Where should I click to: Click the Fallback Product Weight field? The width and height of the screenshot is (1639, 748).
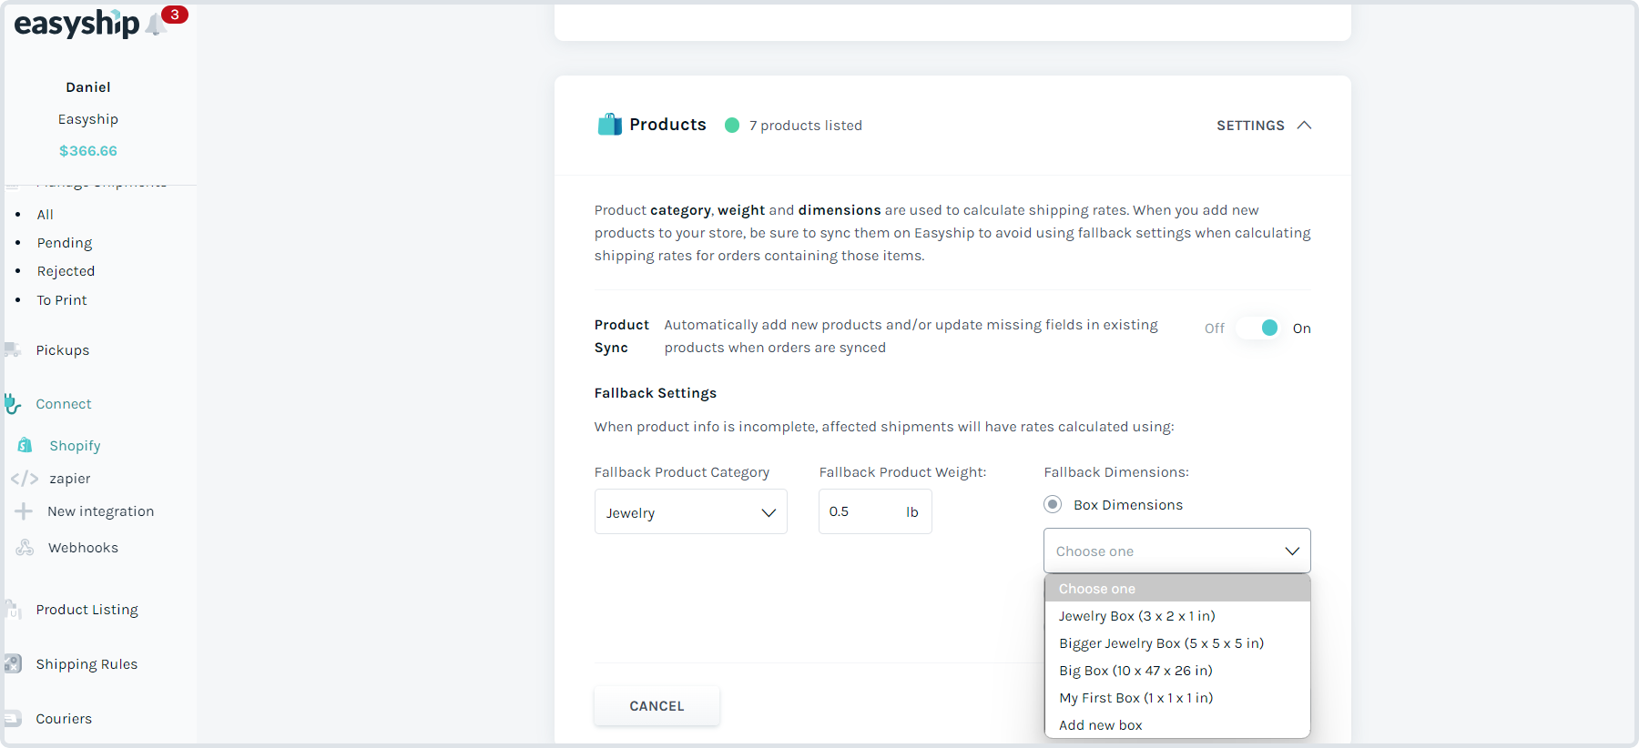(x=861, y=512)
